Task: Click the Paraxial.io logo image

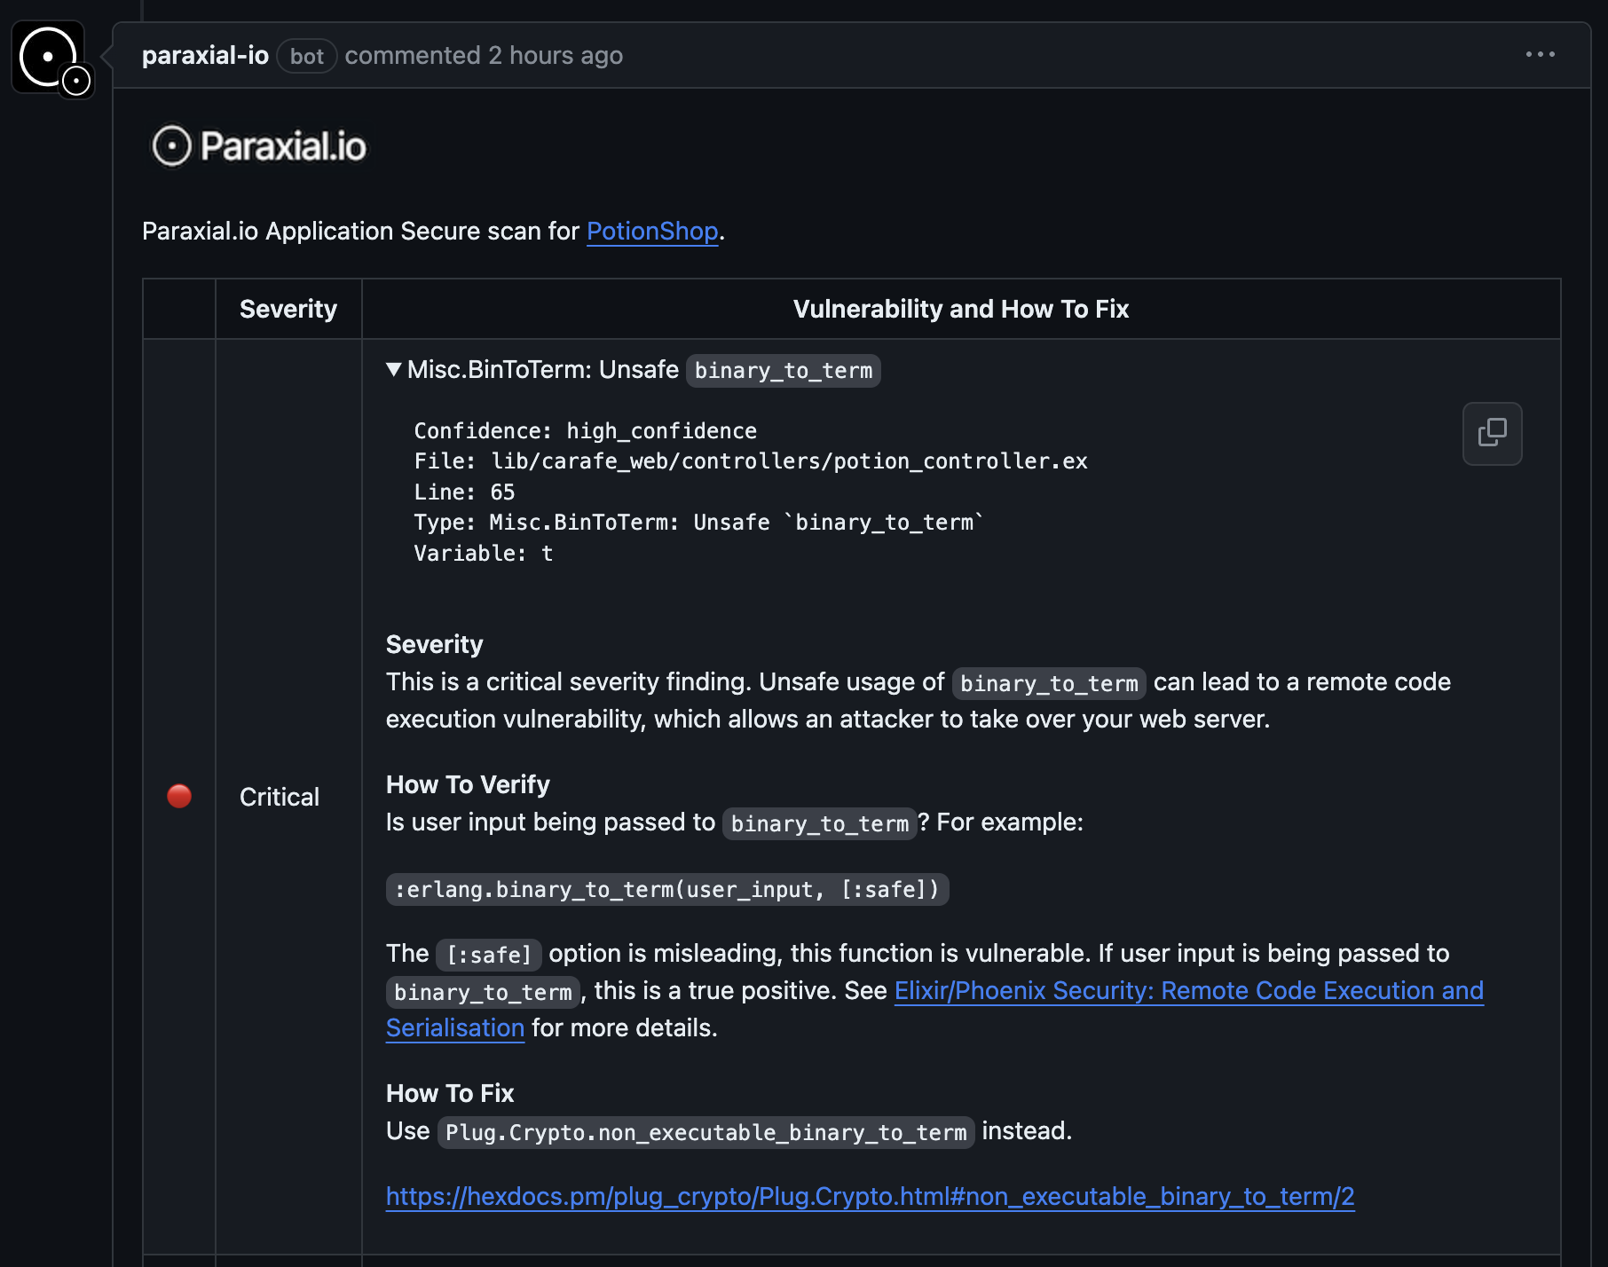Action: (x=258, y=146)
